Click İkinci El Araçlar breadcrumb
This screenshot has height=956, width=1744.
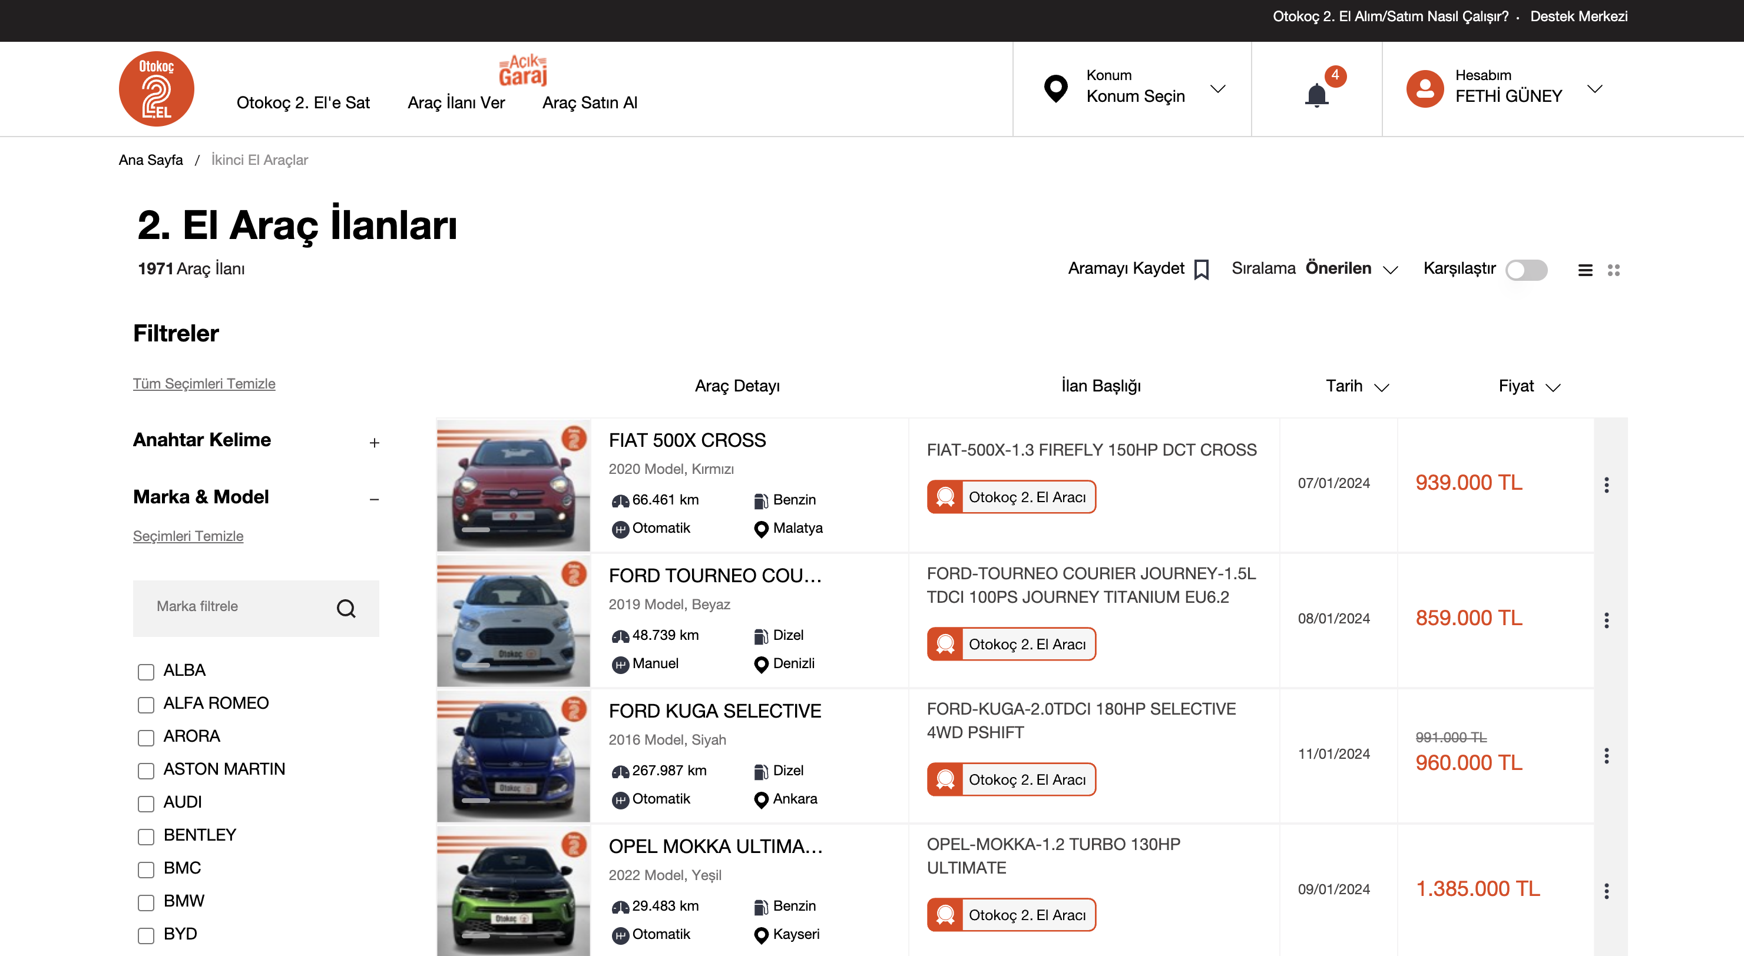pyautogui.click(x=259, y=160)
